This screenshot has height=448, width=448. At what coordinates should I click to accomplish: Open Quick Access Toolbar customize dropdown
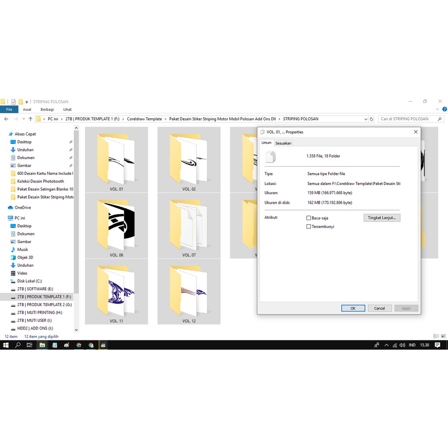[27, 102]
